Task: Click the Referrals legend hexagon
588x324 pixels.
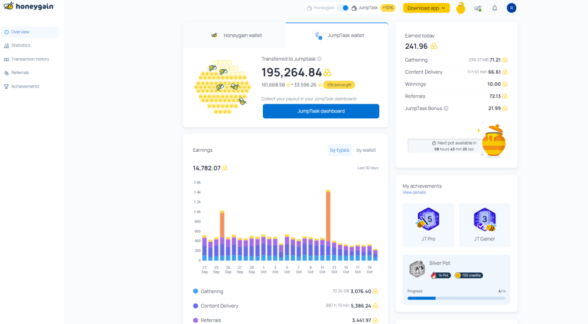Action: click(195, 320)
